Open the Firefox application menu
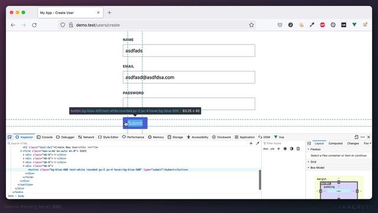The width and height of the screenshot is (378, 213). 365,25
